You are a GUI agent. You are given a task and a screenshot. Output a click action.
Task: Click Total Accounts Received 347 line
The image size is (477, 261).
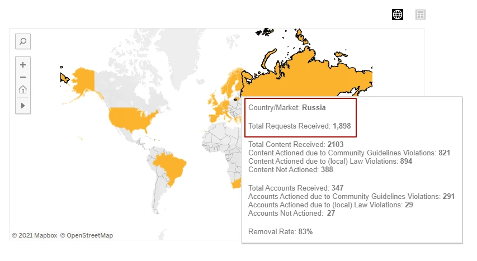tap(296, 188)
